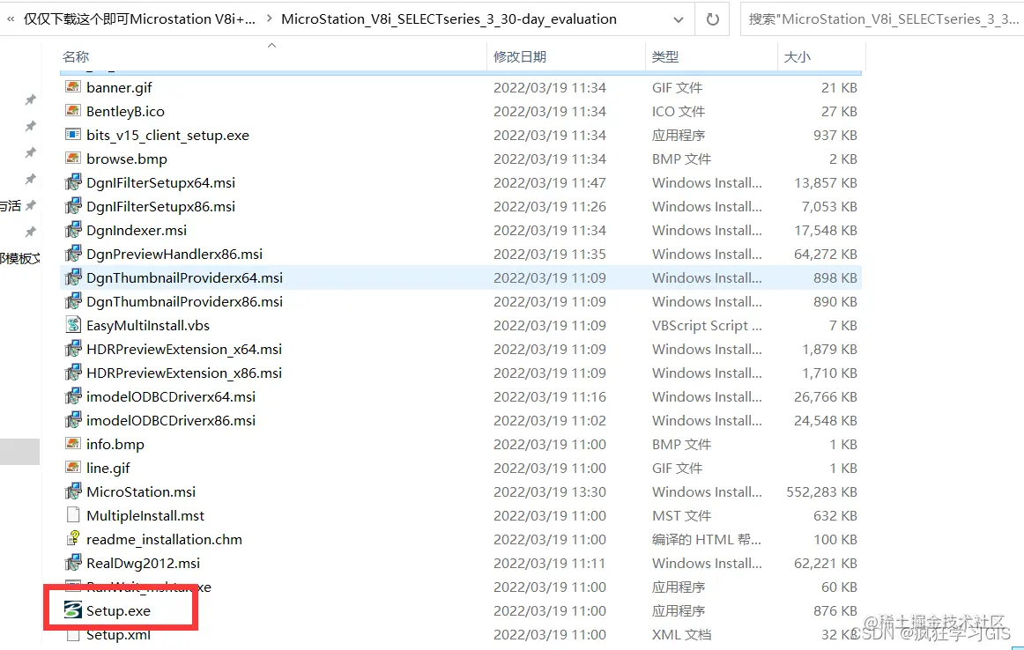Open the breadcrumb arrow before MicroStation_V8i folder
The height and width of the screenshot is (650, 1024).
(x=270, y=18)
